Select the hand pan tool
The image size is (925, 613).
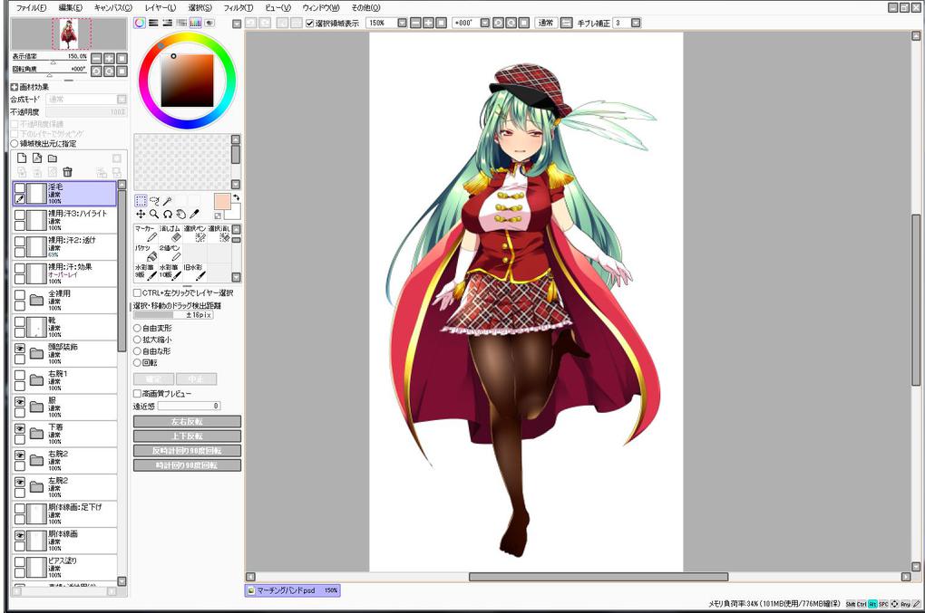pos(181,215)
